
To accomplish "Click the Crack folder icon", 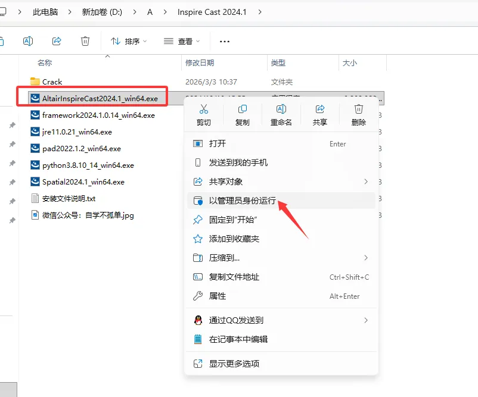I will (x=35, y=82).
